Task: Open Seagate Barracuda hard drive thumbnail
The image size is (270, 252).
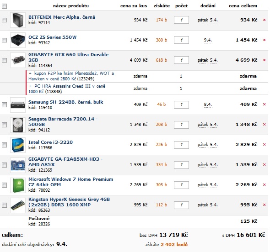Action: tap(18, 125)
